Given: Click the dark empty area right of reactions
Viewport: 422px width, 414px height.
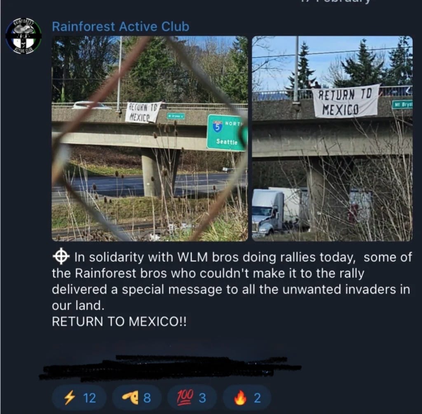Looking at the screenshot, I should (345, 398).
